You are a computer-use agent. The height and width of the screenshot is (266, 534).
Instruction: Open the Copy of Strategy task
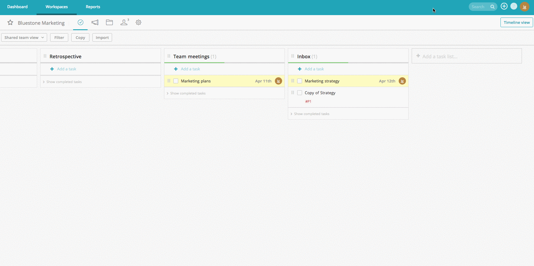click(320, 93)
